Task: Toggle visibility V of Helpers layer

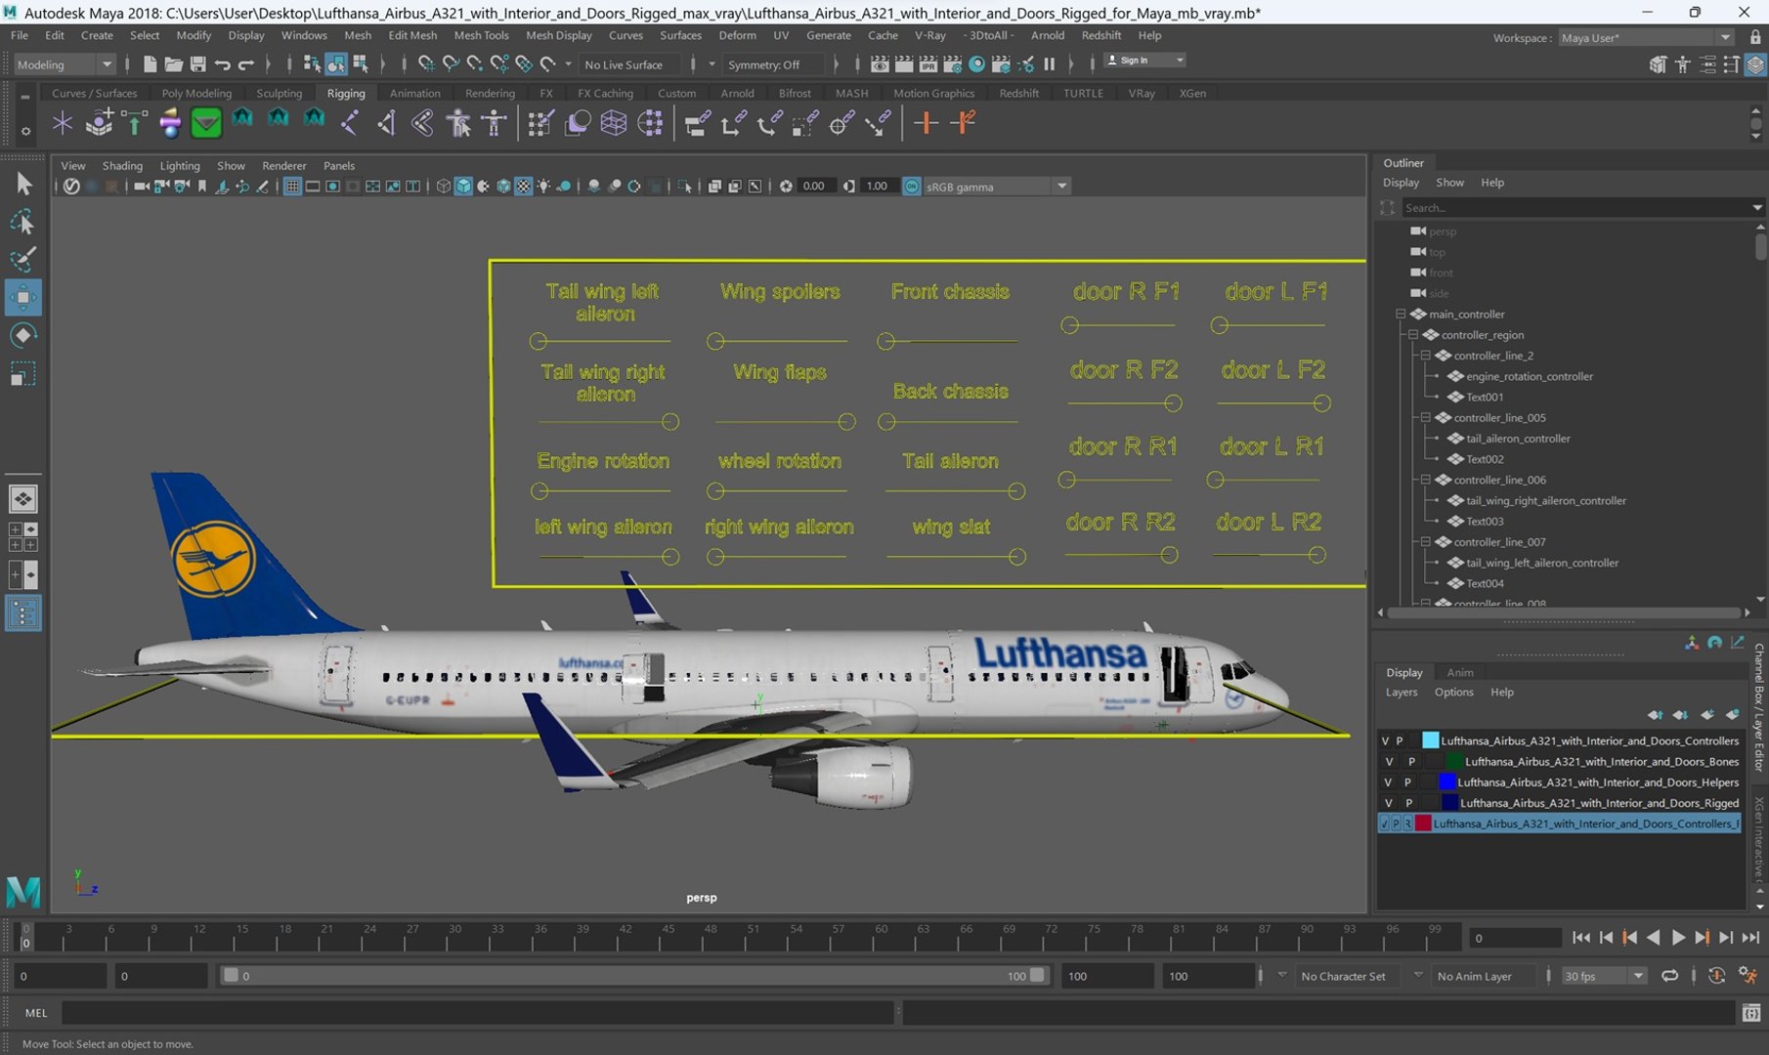Action: (x=1387, y=781)
